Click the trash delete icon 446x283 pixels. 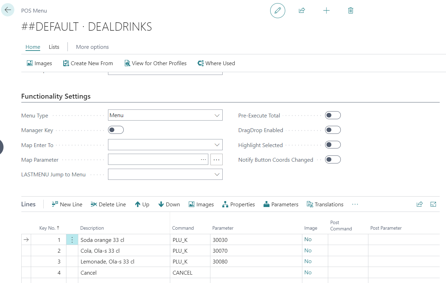click(351, 10)
